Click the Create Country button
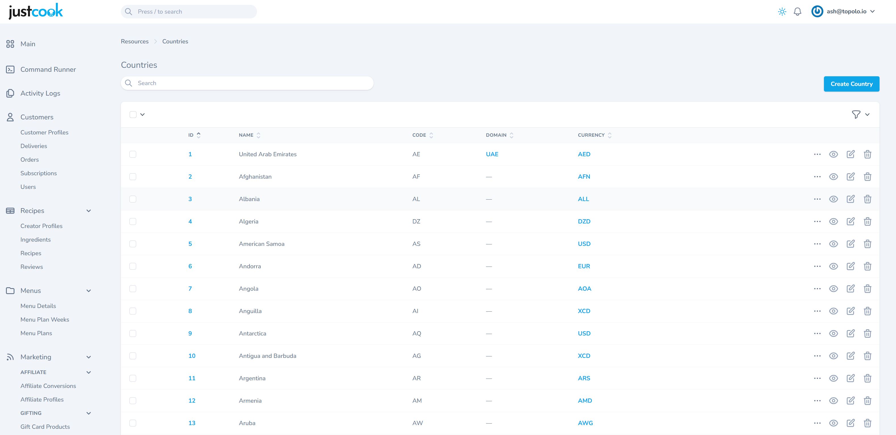The height and width of the screenshot is (435, 896). pyautogui.click(x=851, y=83)
